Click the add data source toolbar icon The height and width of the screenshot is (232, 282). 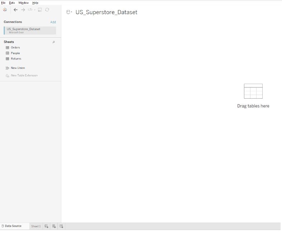point(30,10)
